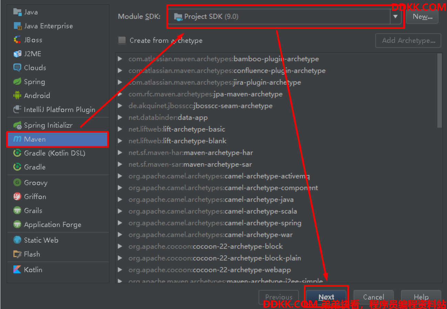Select the Kotlin icon
The height and width of the screenshot is (309, 447).
pos(17,269)
